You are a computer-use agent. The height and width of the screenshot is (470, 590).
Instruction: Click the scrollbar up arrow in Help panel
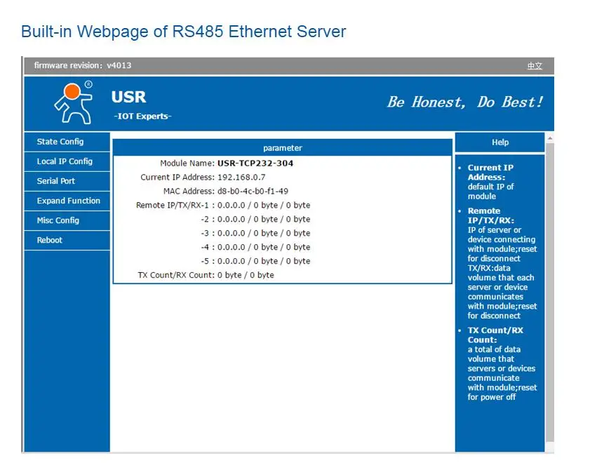point(550,138)
